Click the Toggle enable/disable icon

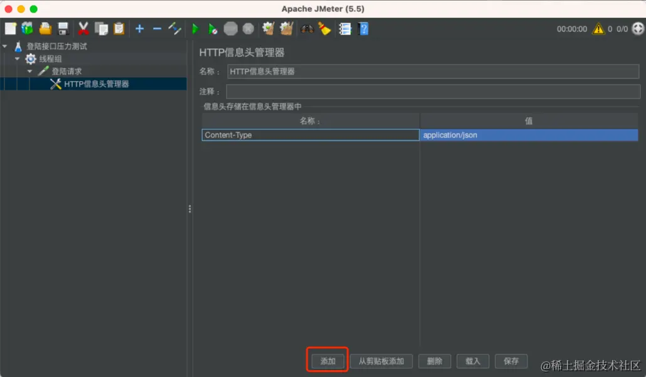coord(175,28)
